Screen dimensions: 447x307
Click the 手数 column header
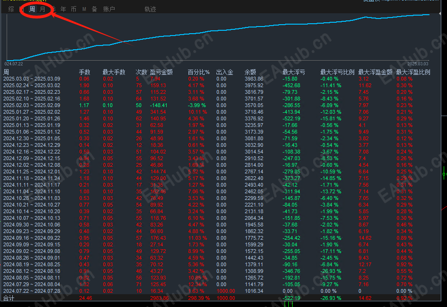pos(84,72)
